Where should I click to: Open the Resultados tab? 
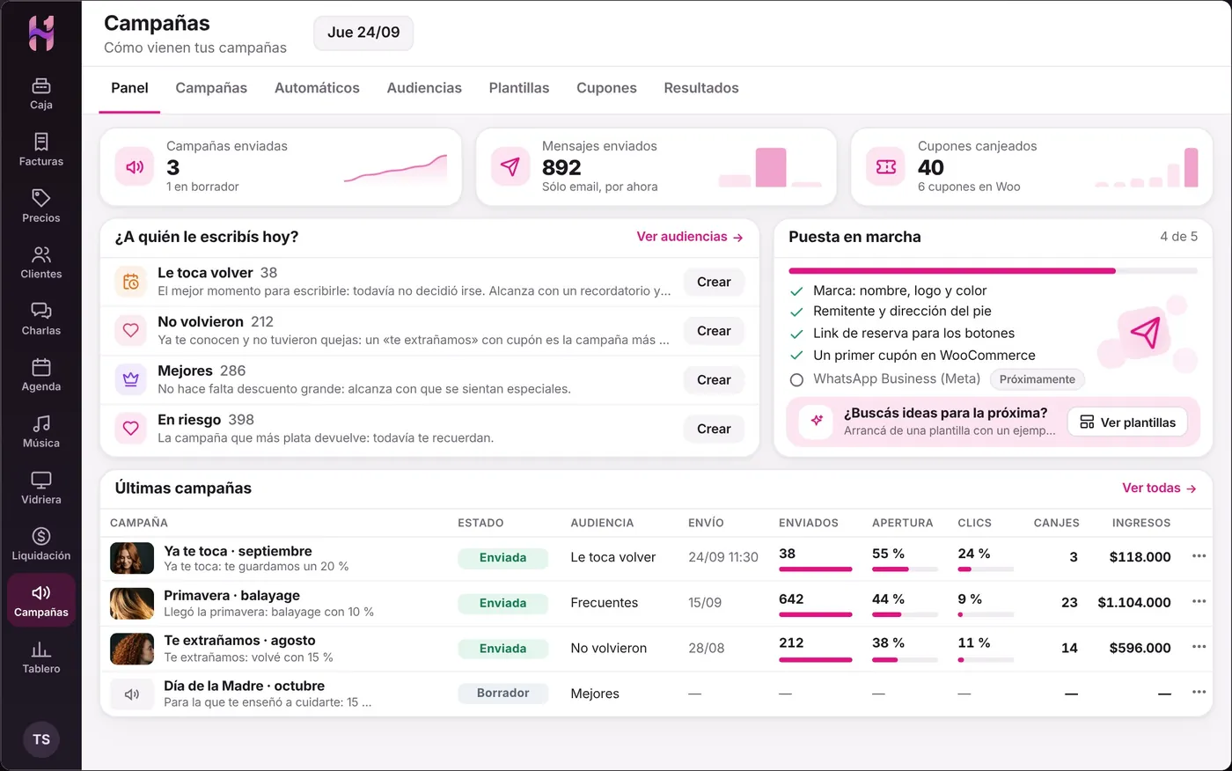point(701,88)
